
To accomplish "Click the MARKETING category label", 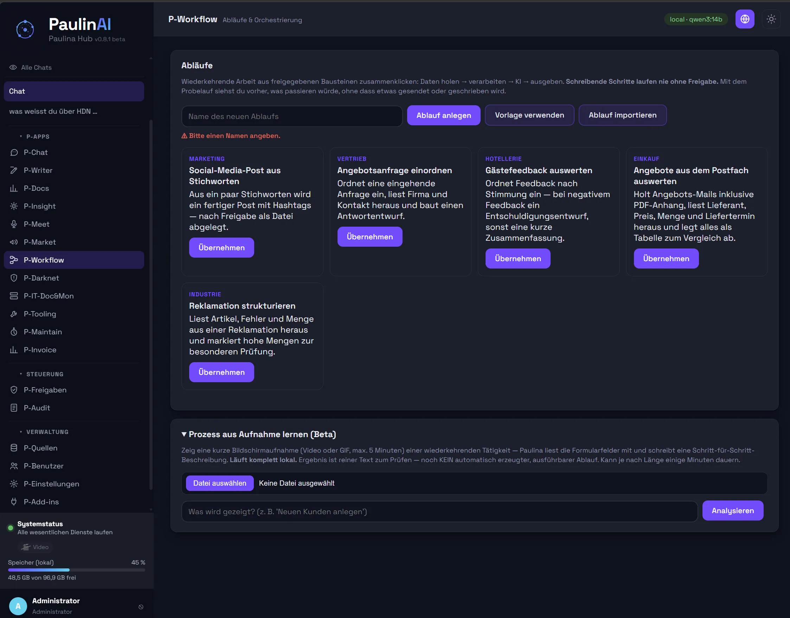I will [x=206, y=159].
